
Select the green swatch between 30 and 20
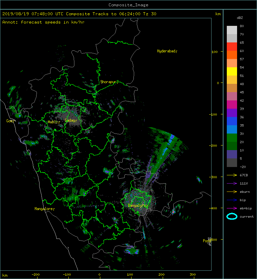[232, 138]
